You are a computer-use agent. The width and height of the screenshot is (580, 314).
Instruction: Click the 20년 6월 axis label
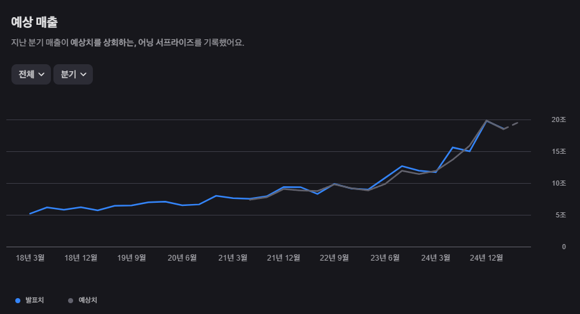tap(182, 258)
